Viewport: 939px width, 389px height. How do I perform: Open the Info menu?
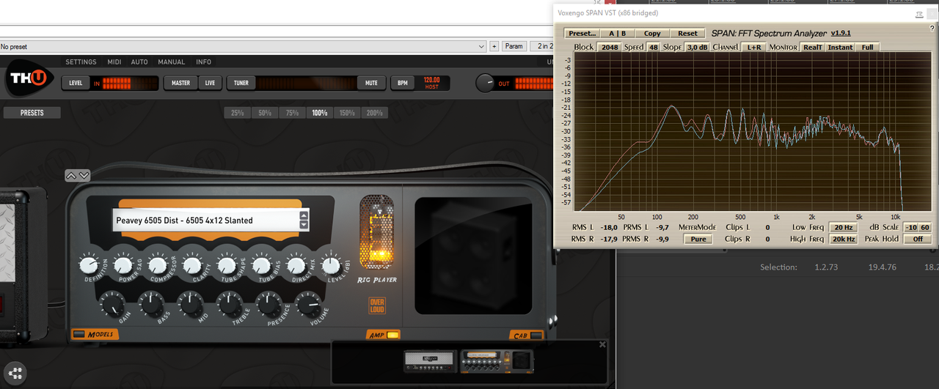pyautogui.click(x=203, y=62)
